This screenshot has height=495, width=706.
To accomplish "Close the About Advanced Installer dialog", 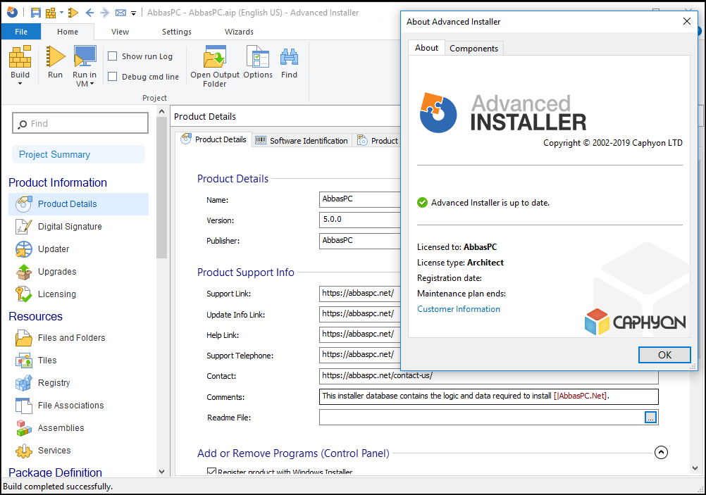I will [687, 21].
